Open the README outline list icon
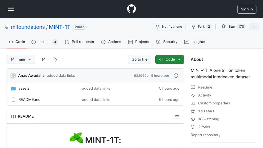 (177, 117)
